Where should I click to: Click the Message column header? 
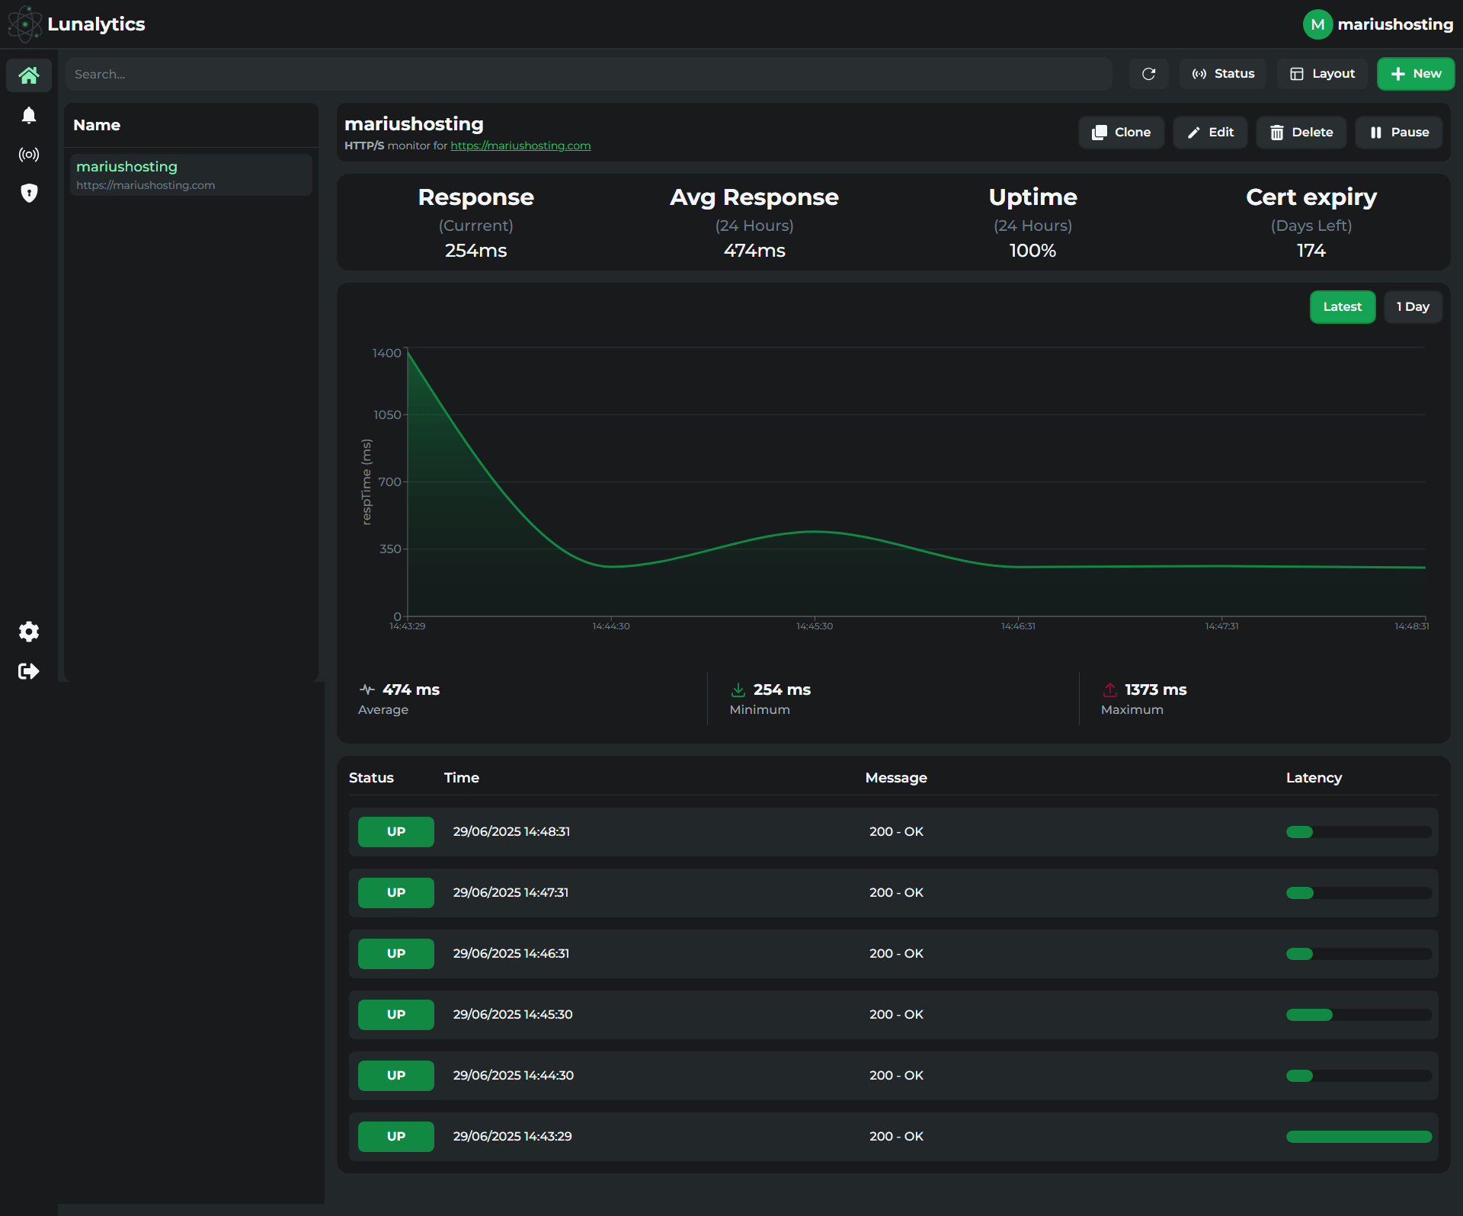point(896,778)
